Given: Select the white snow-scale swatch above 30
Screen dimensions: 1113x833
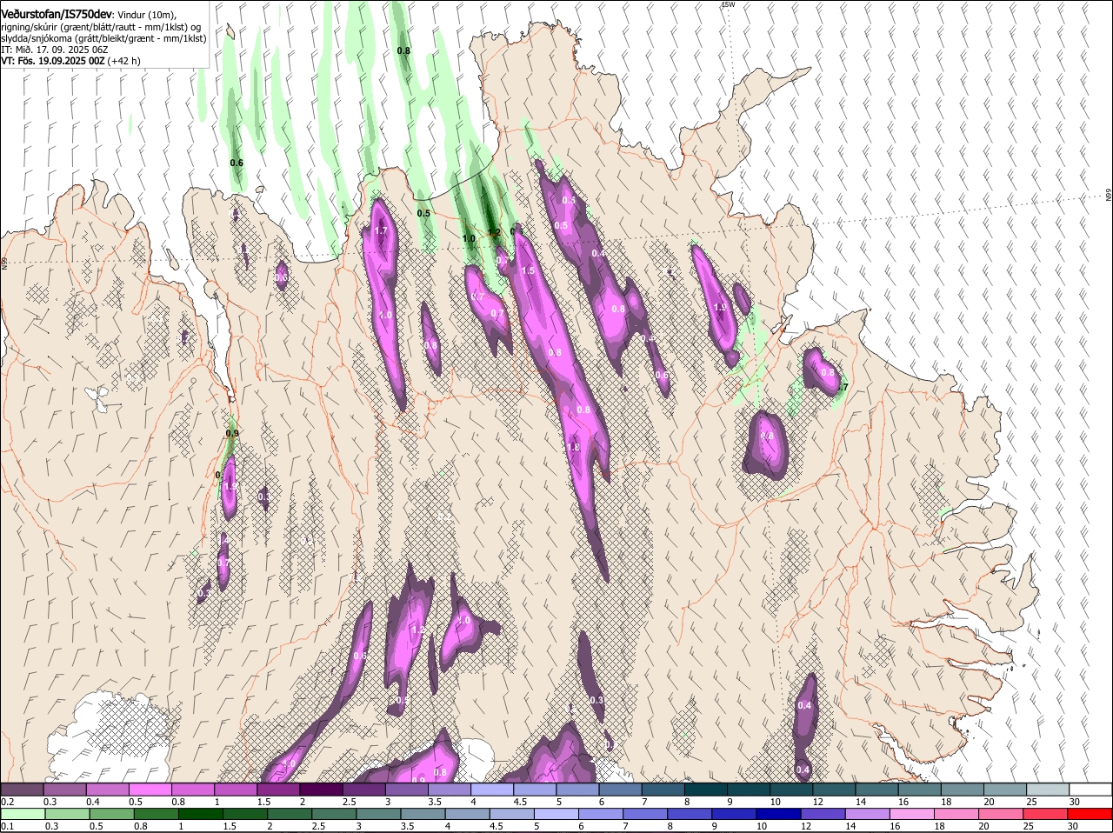Looking at the screenshot, I should 1090,789.
